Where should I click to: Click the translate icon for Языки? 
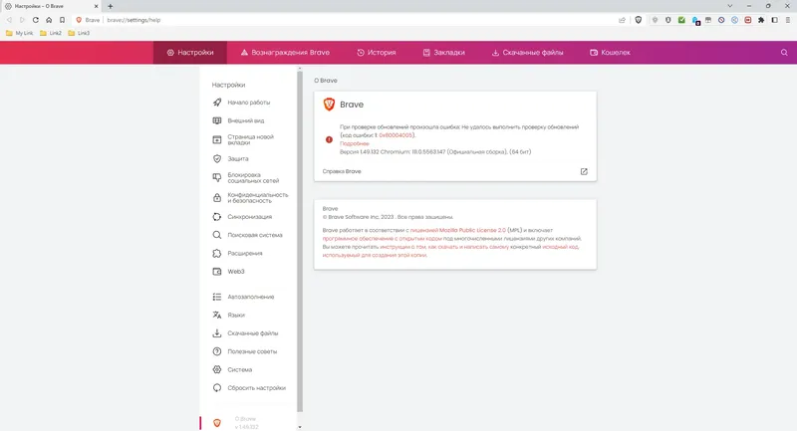pos(217,316)
